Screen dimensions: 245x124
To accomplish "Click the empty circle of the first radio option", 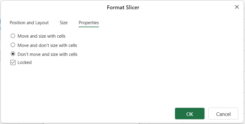I will pyautogui.click(x=13, y=36).
